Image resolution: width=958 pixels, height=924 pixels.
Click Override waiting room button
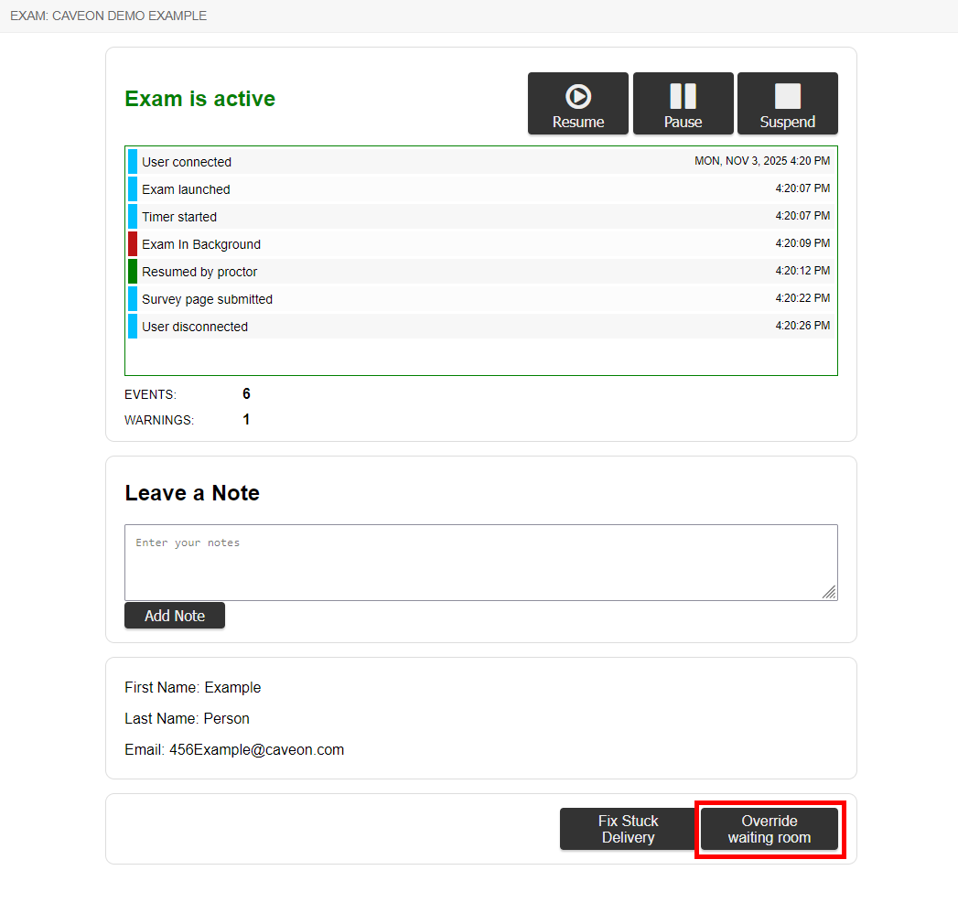[770, 829]
